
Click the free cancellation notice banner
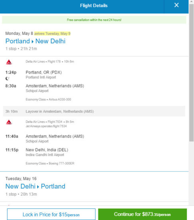click(x=94, y=20)
